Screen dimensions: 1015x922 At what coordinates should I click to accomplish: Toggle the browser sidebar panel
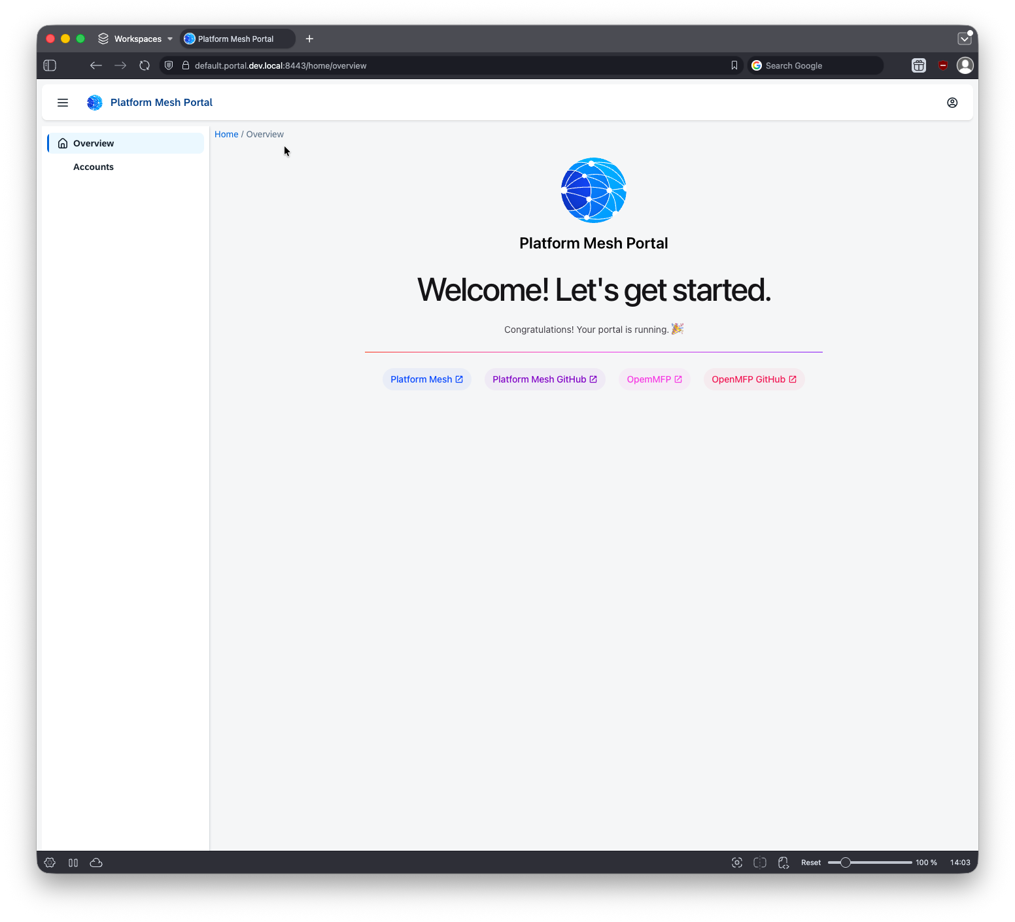(x=49, y=65)
